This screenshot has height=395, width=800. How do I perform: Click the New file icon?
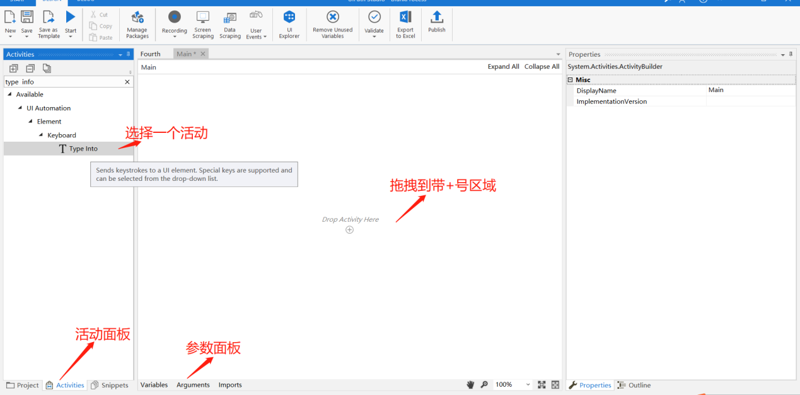(10, 17)
